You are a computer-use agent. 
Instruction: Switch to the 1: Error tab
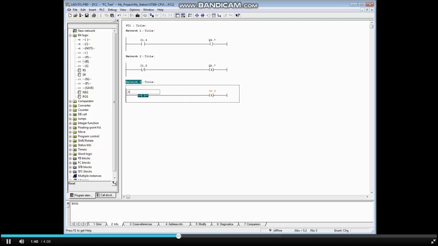click(98, 224)
